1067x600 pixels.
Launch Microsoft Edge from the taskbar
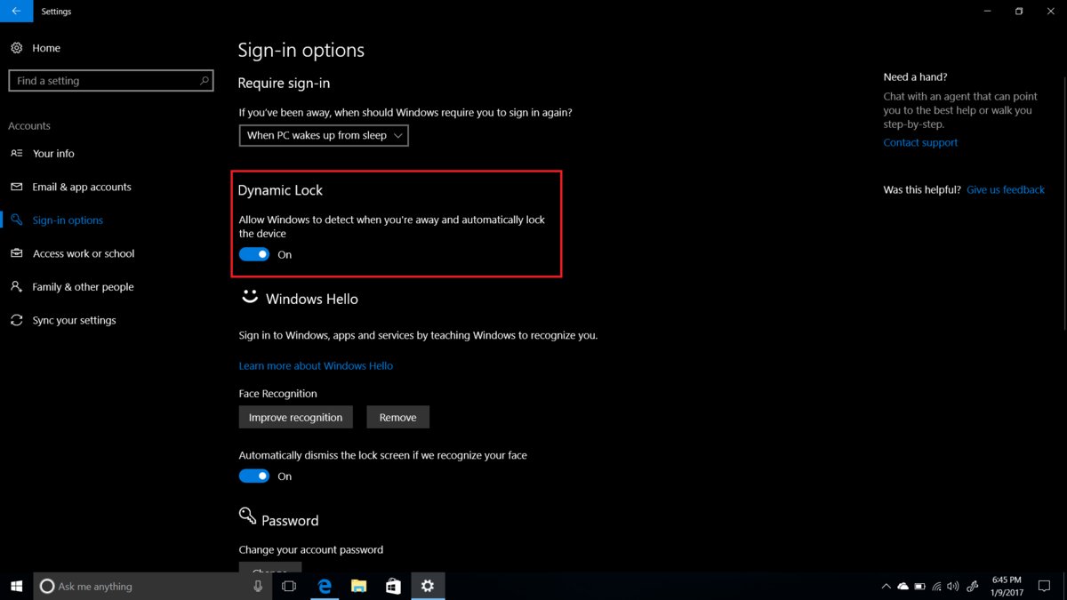click(x=324, y=586)
